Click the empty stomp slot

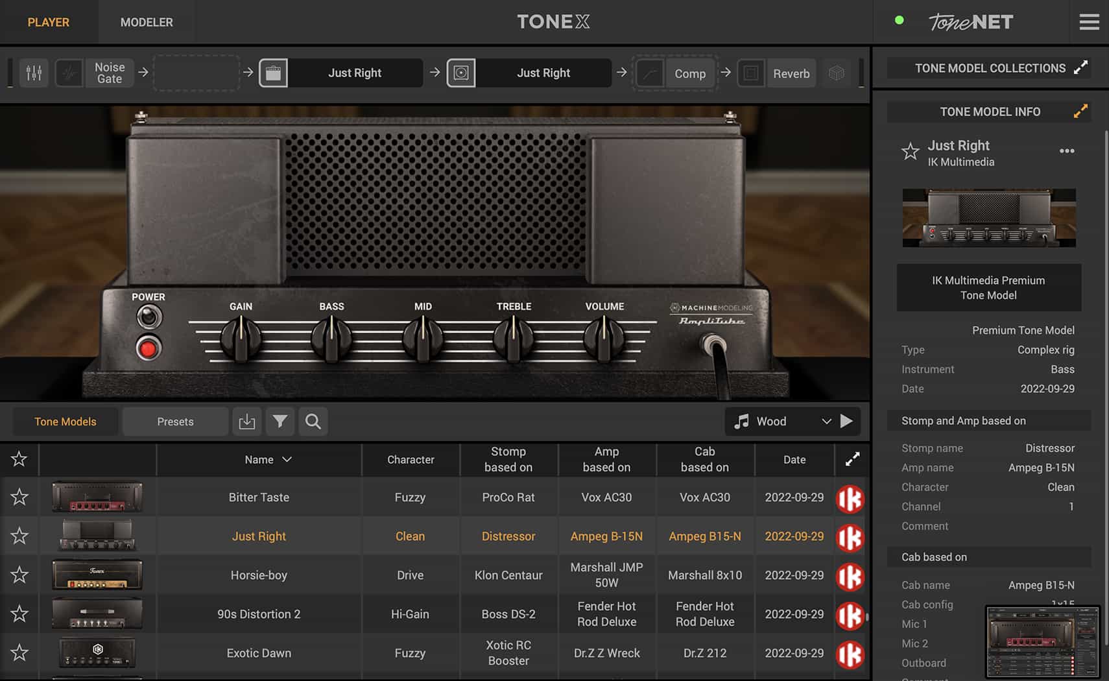click(x=197, y=73)
